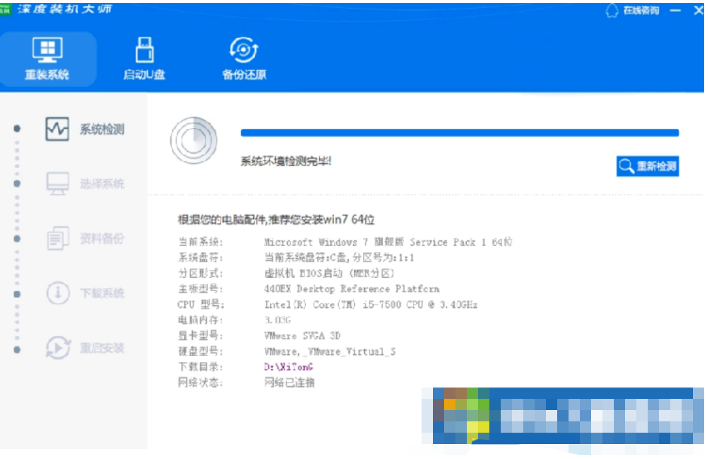Click the 在线咨询 bell icon
Screen dimensions: 708x459
(612, 11)
